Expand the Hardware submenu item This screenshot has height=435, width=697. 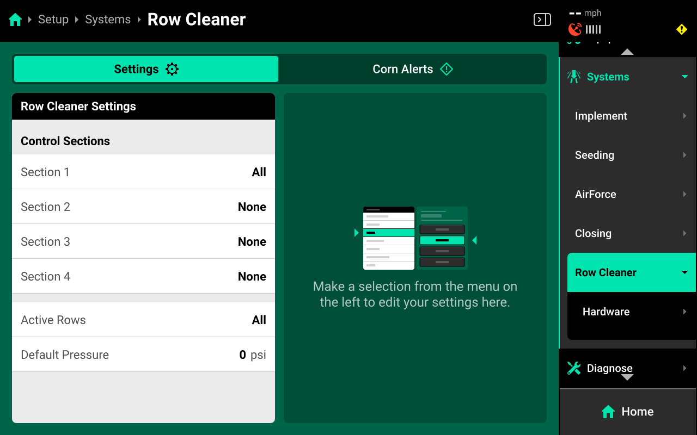click(x=632, y=312)
